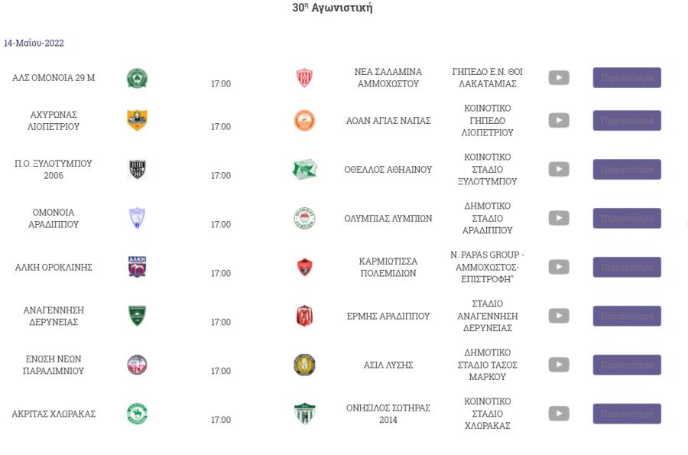The width and height of the screenshot is (688, 455).
Task: Click the ΕΡΜΗΣ ΑΡΑΔΙΠΠΟΥ team name
Action: tap(388, 316)
